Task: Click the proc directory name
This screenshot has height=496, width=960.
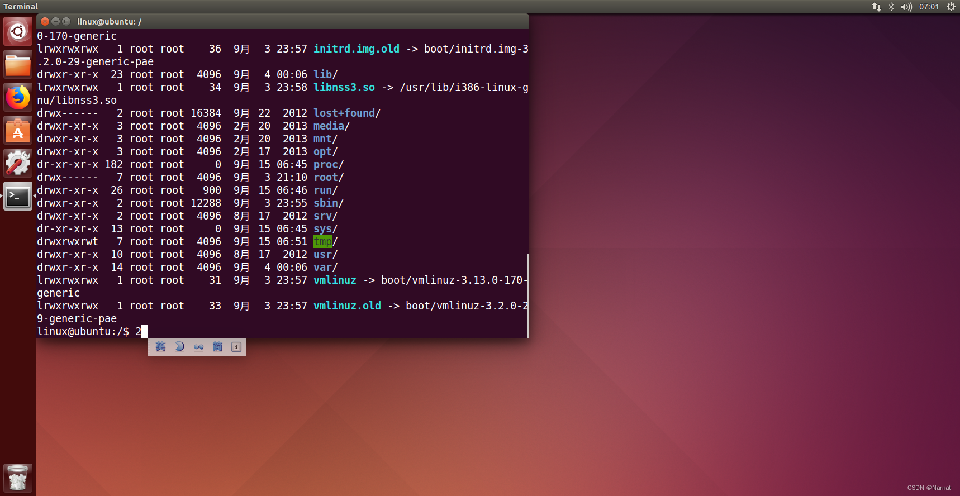Action: pos(326,165)
